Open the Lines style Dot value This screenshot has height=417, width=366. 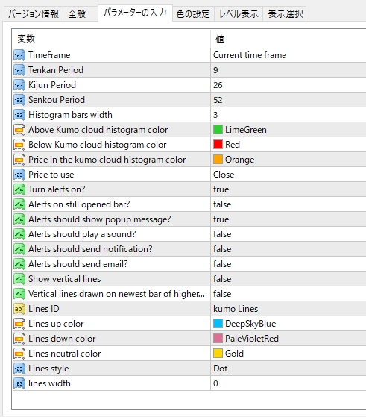coord(221,369)
